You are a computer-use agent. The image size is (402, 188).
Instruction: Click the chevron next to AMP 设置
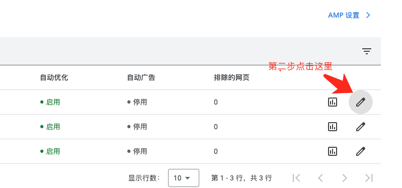[368, 15]
